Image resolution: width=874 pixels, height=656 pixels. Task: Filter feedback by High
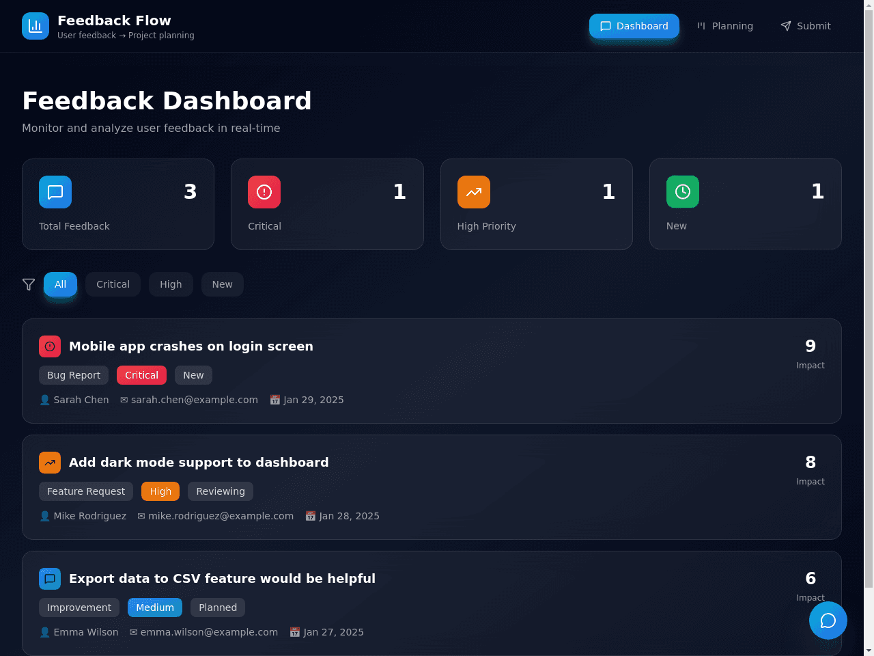(x=171, y=284)
